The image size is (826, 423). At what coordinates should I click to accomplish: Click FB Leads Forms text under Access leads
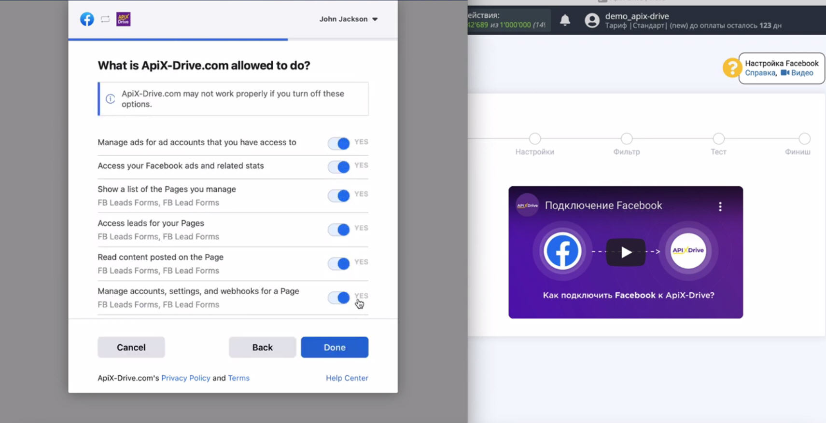coord(158,237)
